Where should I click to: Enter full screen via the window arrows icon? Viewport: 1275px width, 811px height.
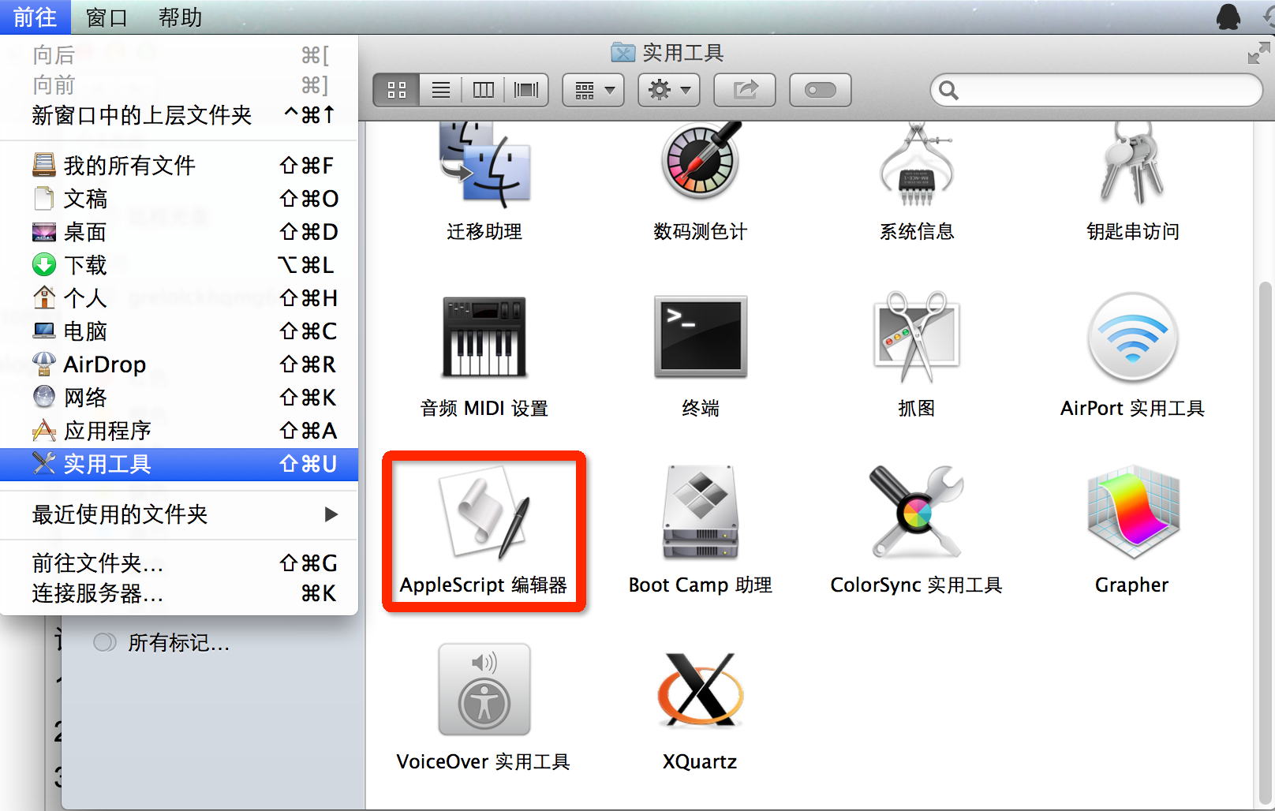click(x=1258, y=54)
